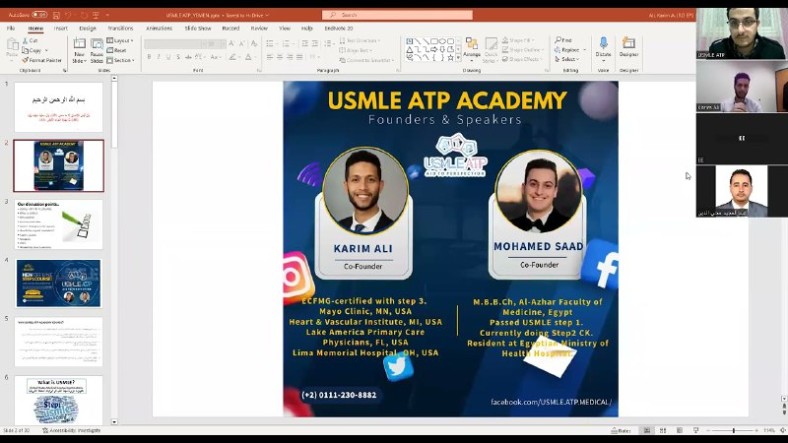
Task: Open the File menu tab
Action: (11, 29)
